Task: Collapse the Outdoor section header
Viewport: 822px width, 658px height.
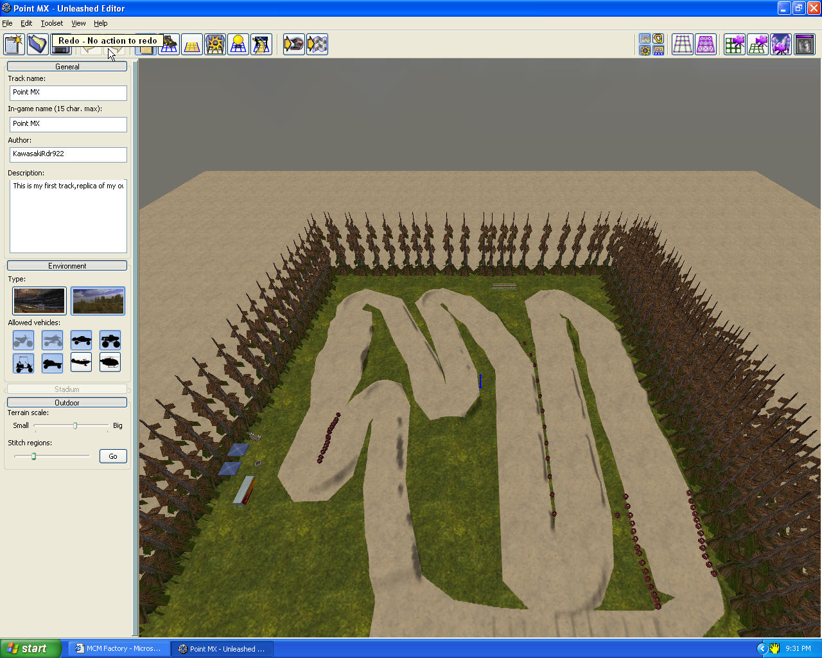Action: pyautogui.click(x=67, y=402)
